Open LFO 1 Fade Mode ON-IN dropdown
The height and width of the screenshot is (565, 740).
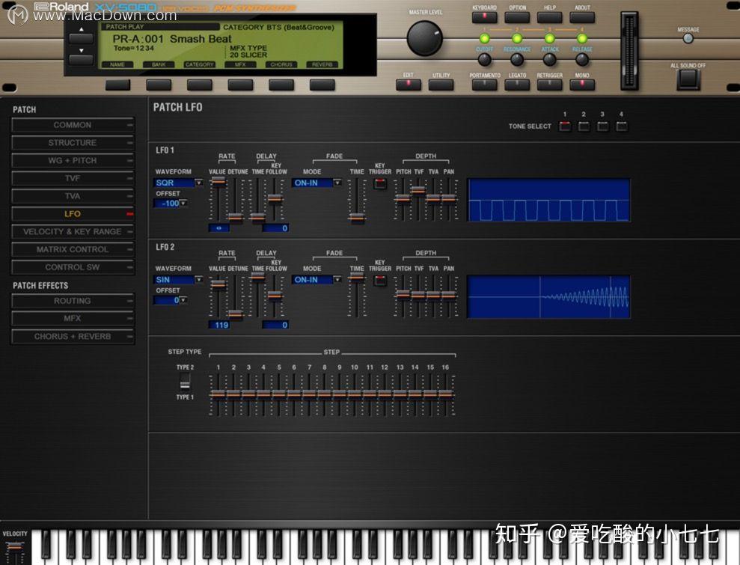point(317,183)
